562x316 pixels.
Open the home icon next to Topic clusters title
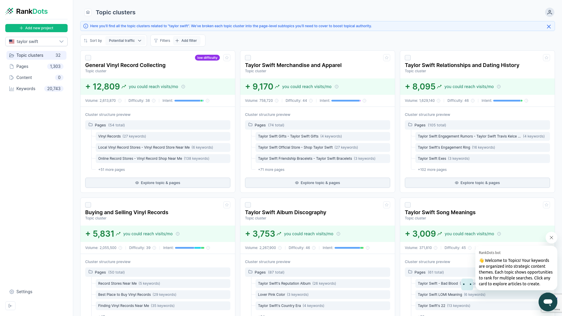point(88,12)
